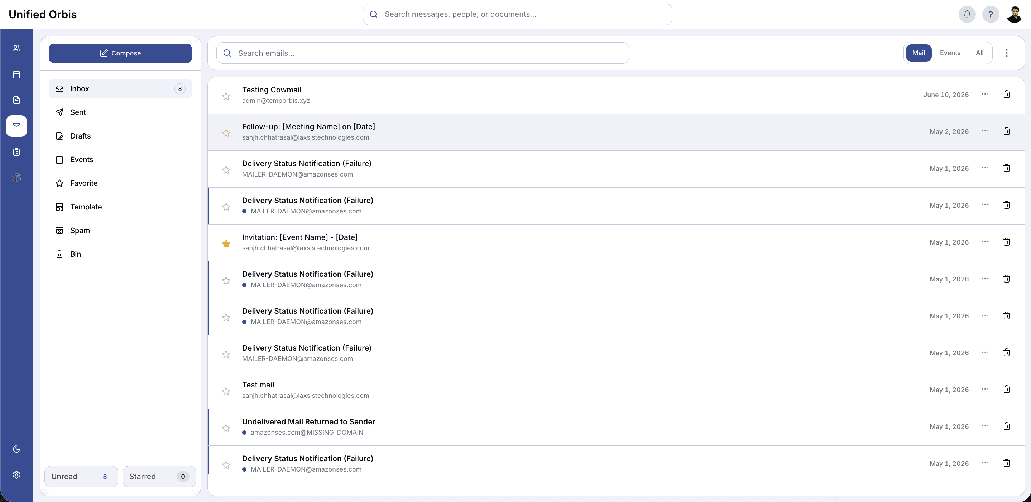Delete the Follow-up Meeting Name email
Image resolution: width=1031 pixels, height=502 pixels.
pyautogui.click(x=1007, y=131)
